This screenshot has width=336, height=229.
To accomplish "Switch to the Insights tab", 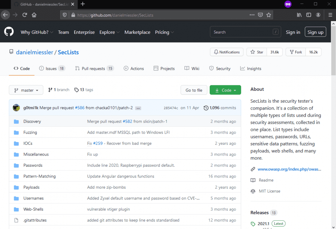I will [x=251, y=69].
